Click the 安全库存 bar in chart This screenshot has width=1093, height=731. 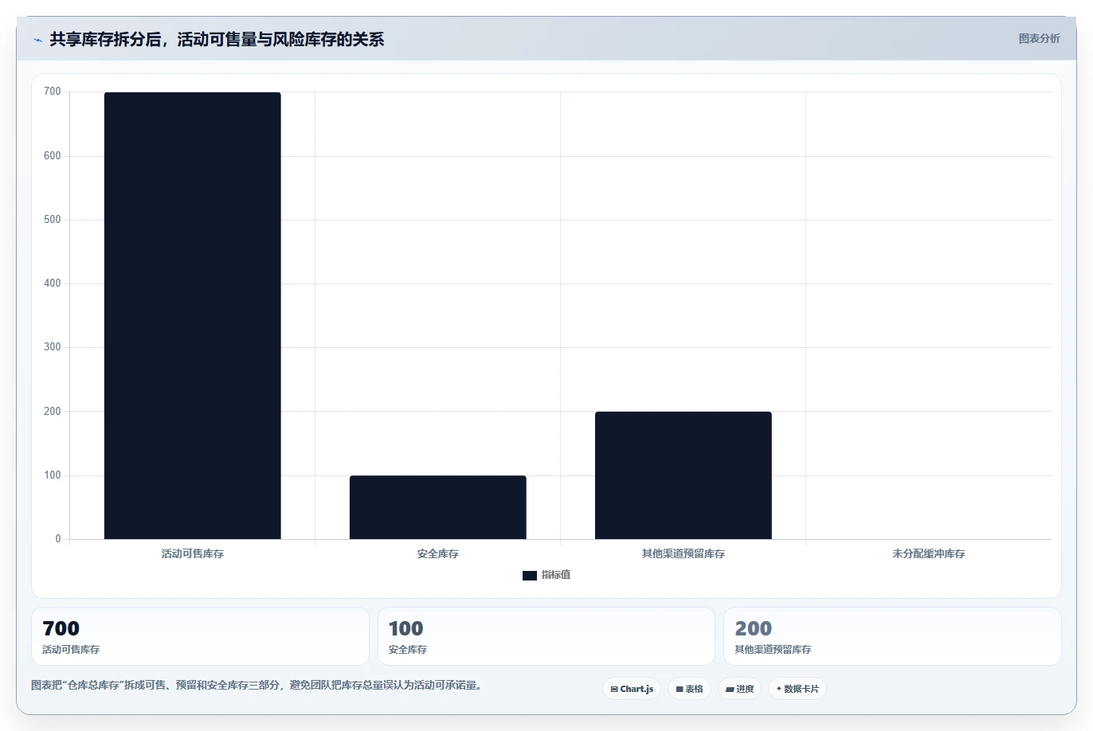438,507
